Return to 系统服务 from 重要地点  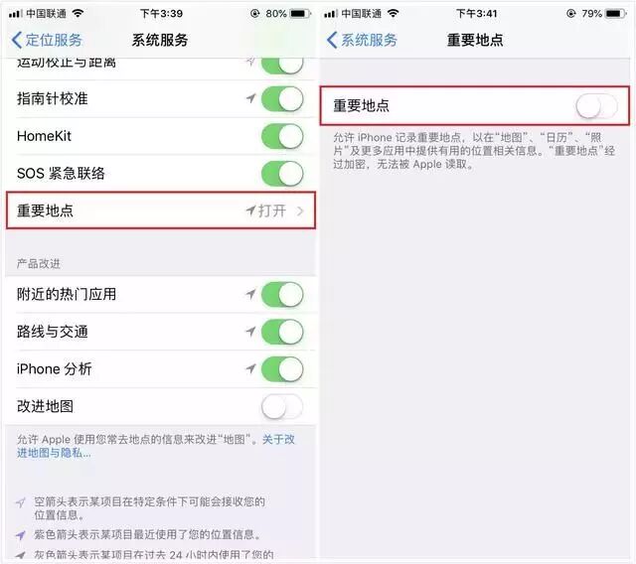pyautogui.click(x=362, y=40)
